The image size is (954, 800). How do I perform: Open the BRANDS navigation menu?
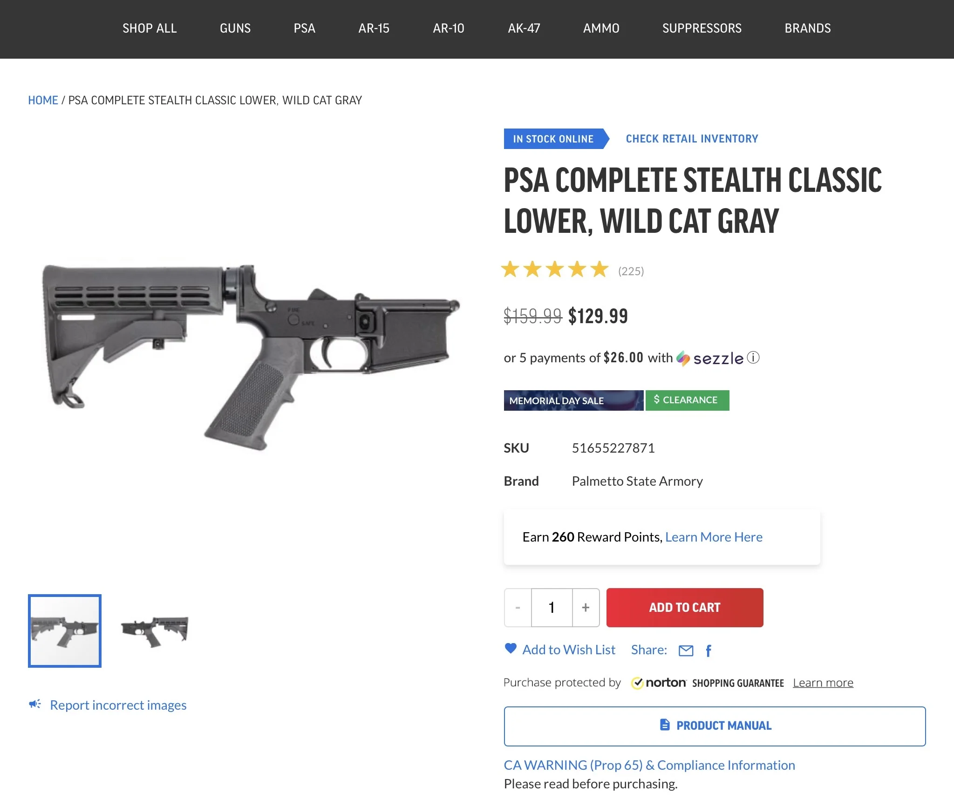[x=807, y=28]
